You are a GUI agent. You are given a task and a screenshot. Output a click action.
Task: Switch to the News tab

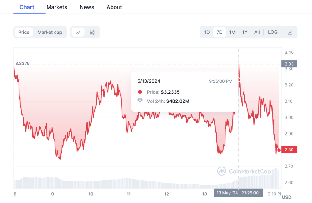[87, 7]
